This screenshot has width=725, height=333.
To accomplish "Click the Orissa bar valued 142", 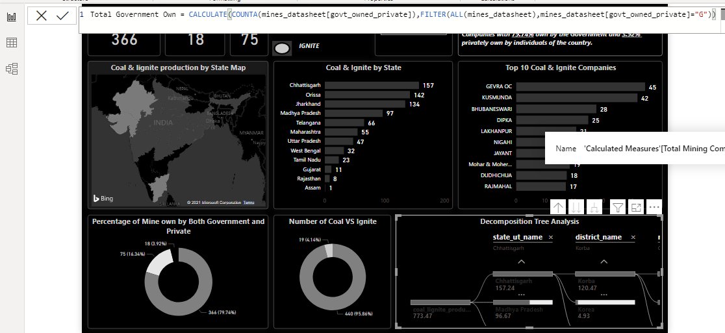I will (x=367, y=95).
